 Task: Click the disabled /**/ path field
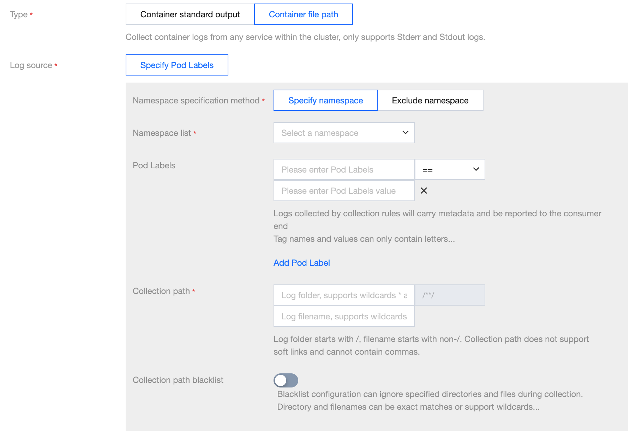pos(450,295)
